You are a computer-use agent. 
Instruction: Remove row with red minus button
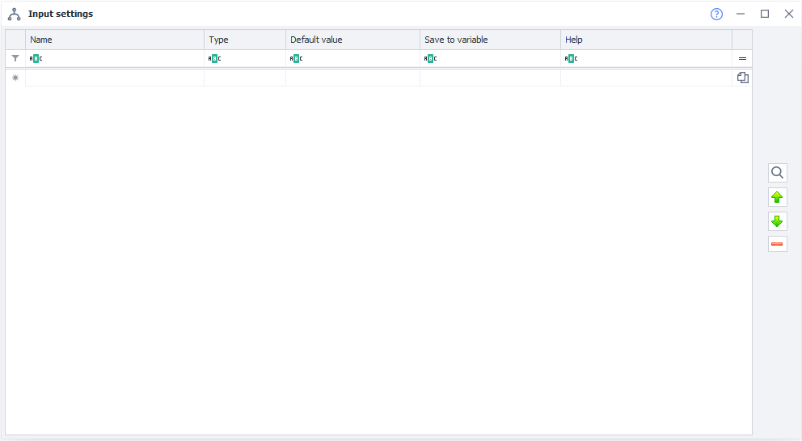click(777, 244)
